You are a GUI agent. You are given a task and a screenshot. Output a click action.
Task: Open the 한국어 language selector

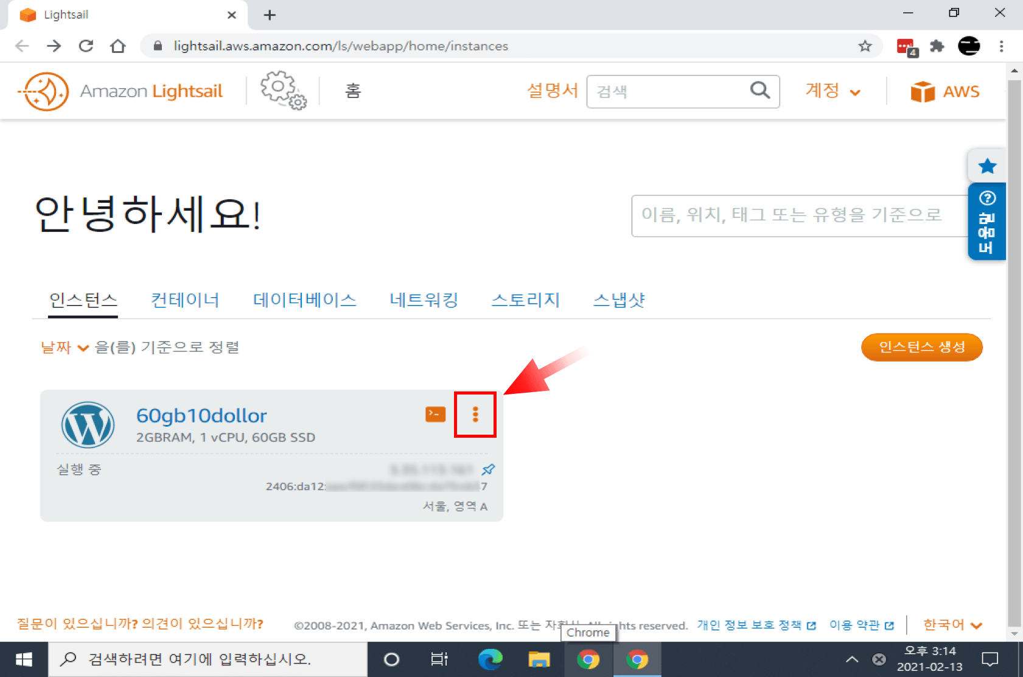pyautogui.click(x=952, y=625)
